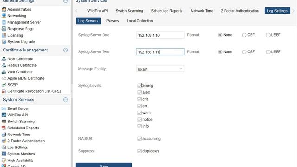Select CEF format for Syslog Server Two
Viewport: 297px width, 167px height.
tap(244, 52)
